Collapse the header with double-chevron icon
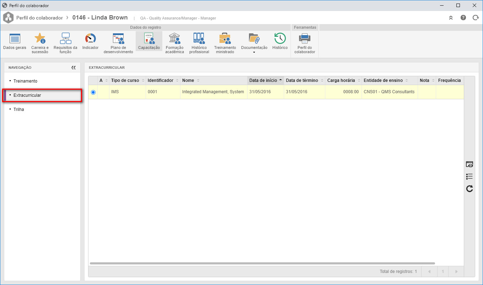 coord(451,17)
